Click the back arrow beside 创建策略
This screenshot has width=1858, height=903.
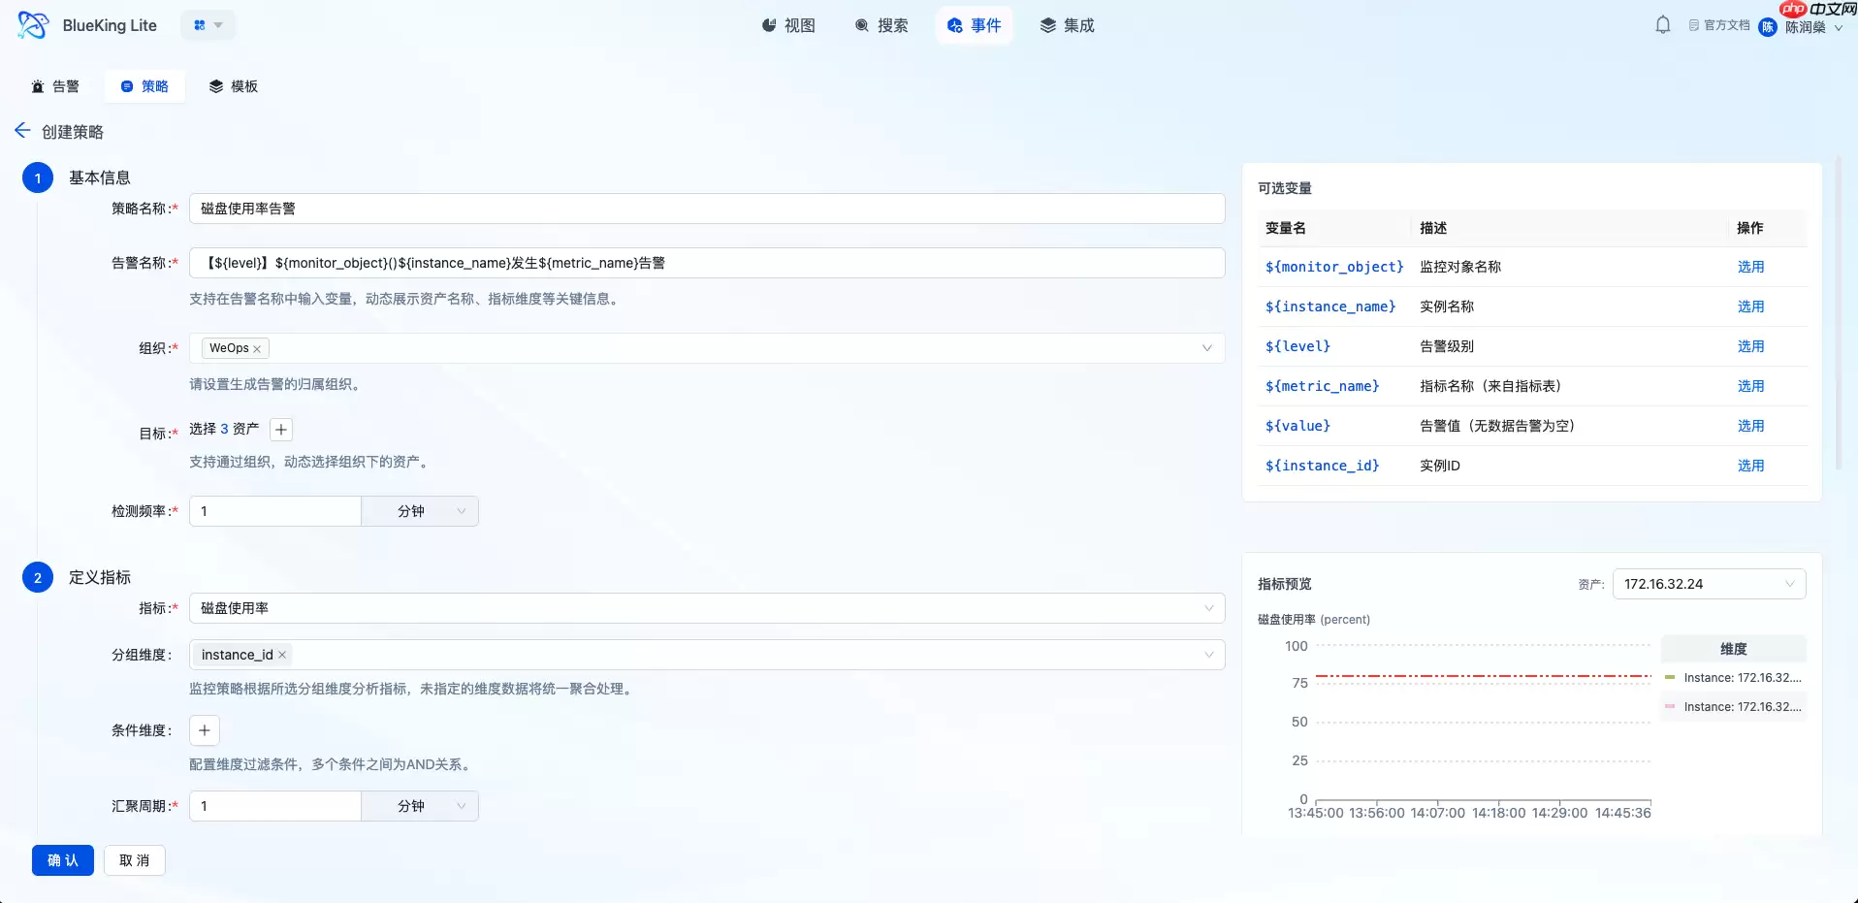coord(22,130)
